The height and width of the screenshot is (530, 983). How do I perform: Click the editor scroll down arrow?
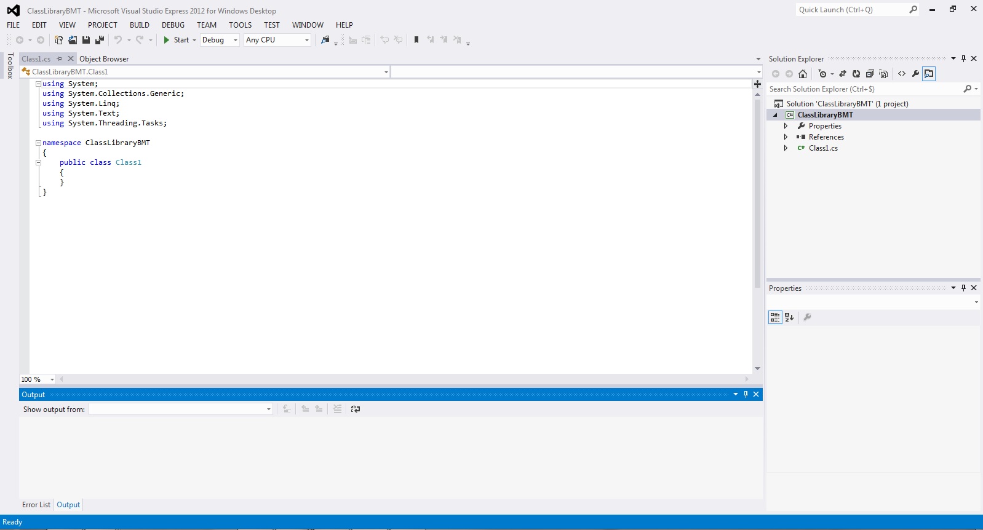click(x=757, y=368)
